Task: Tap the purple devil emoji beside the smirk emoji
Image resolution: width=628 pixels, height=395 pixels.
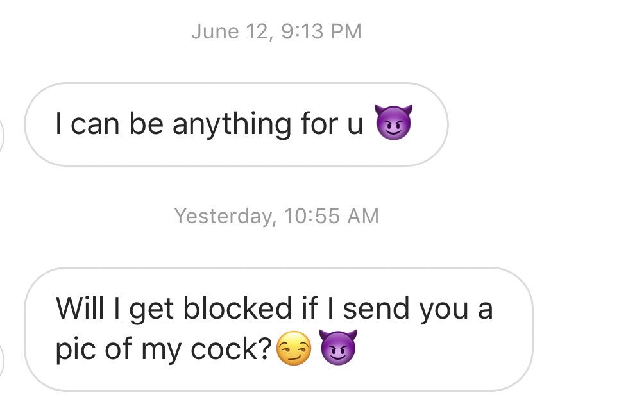Action: click(x=338, y=348)
